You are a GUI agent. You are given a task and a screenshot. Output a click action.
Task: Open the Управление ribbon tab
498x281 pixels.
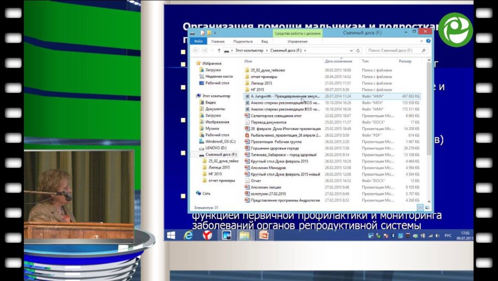tap(298, 41)
